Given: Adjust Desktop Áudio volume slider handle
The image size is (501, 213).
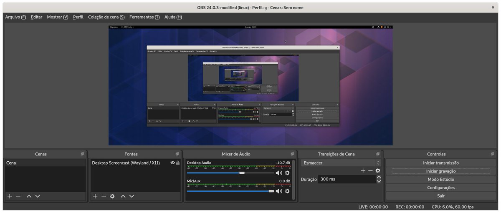Looking at the screenshot, I should point(242,173).
